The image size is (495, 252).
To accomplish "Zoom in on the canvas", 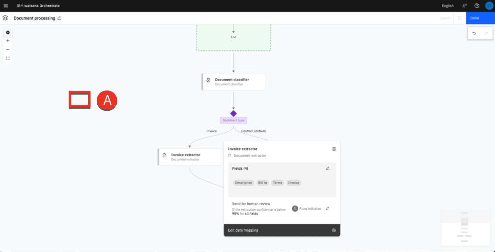I will click(x=8, y=41).
